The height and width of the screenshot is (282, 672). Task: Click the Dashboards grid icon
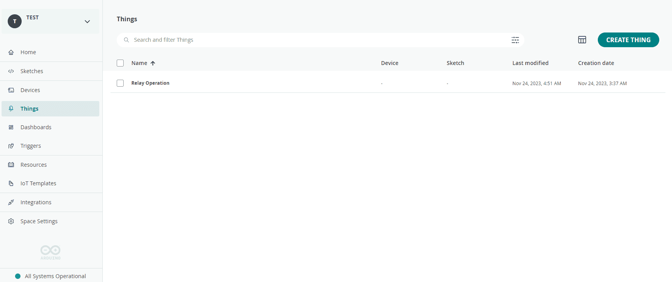[x=11, y=127]
